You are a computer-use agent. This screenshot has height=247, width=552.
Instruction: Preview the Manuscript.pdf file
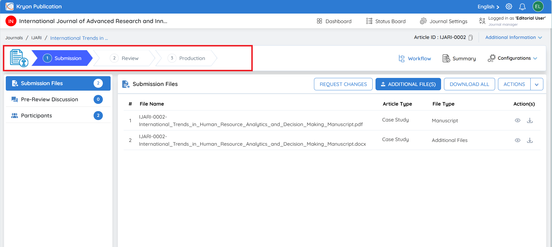pos(517,120)
